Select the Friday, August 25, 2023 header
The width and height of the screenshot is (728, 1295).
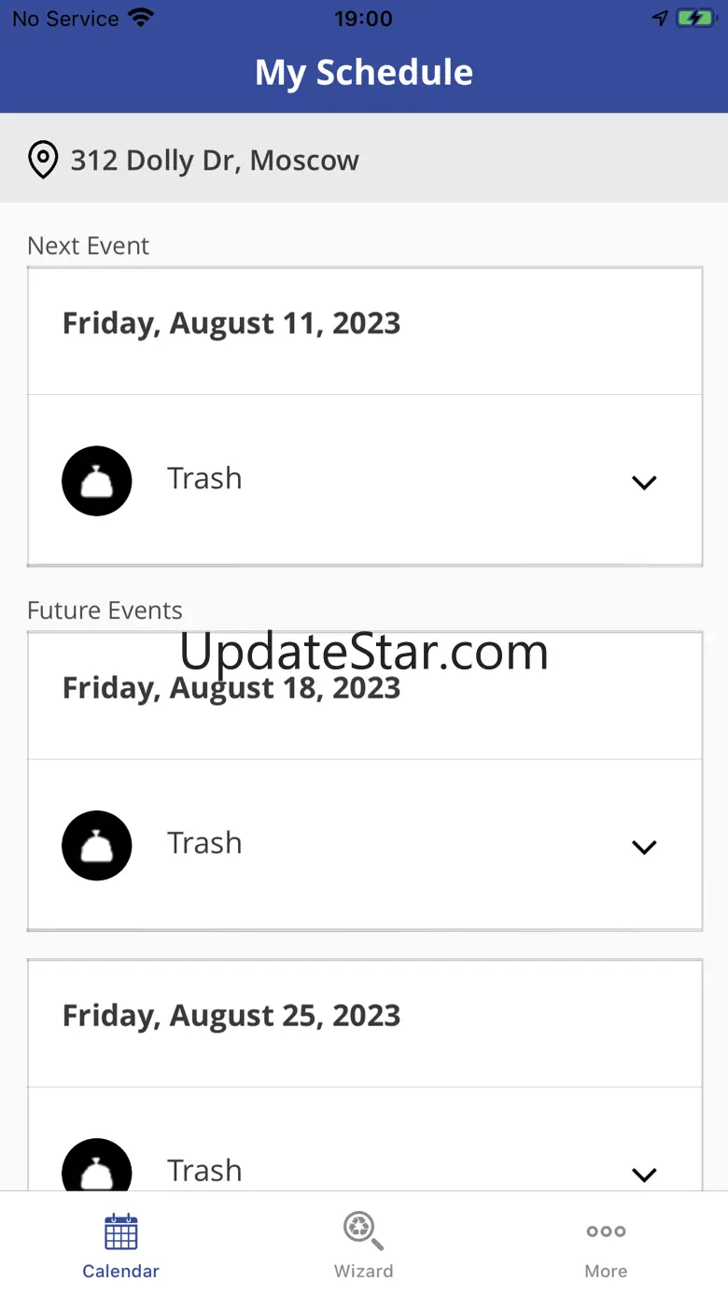coord(231,1016)
